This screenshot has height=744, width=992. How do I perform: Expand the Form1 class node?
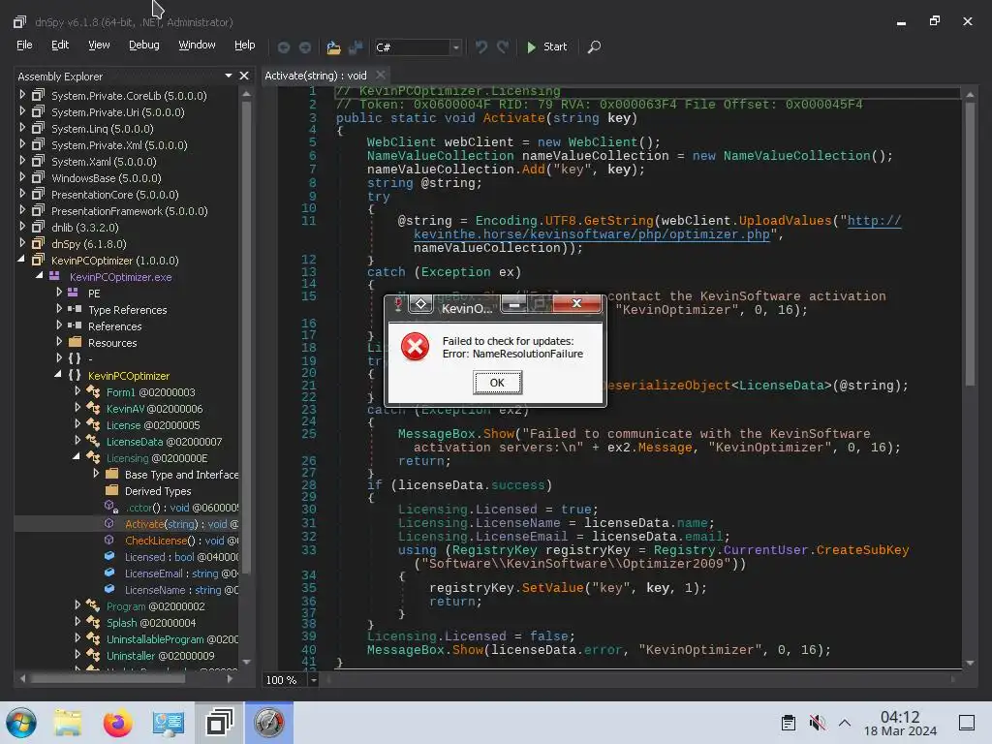point(77,391)
